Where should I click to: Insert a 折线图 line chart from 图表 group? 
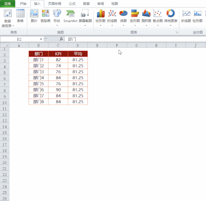112,14
